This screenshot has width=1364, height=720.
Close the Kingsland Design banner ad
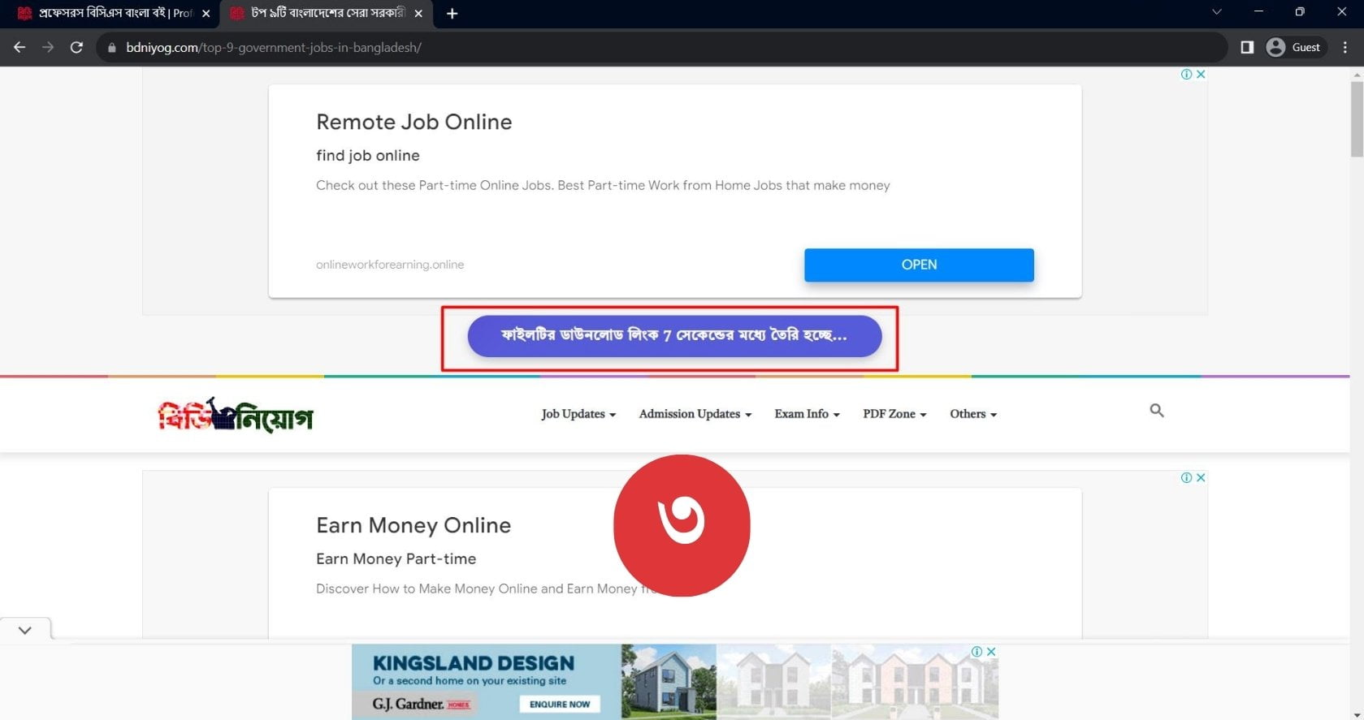coord(991,651)
